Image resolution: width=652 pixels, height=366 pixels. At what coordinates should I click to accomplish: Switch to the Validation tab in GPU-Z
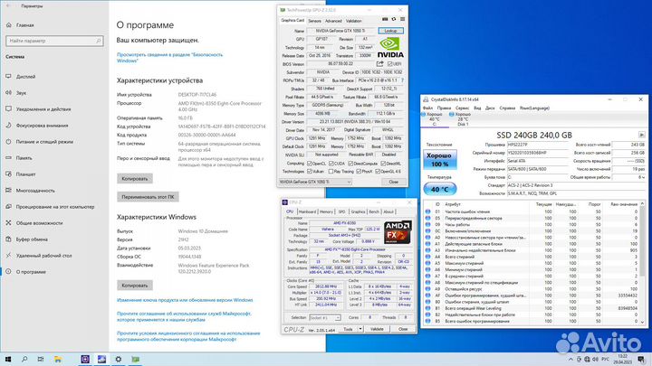point(353,21)
